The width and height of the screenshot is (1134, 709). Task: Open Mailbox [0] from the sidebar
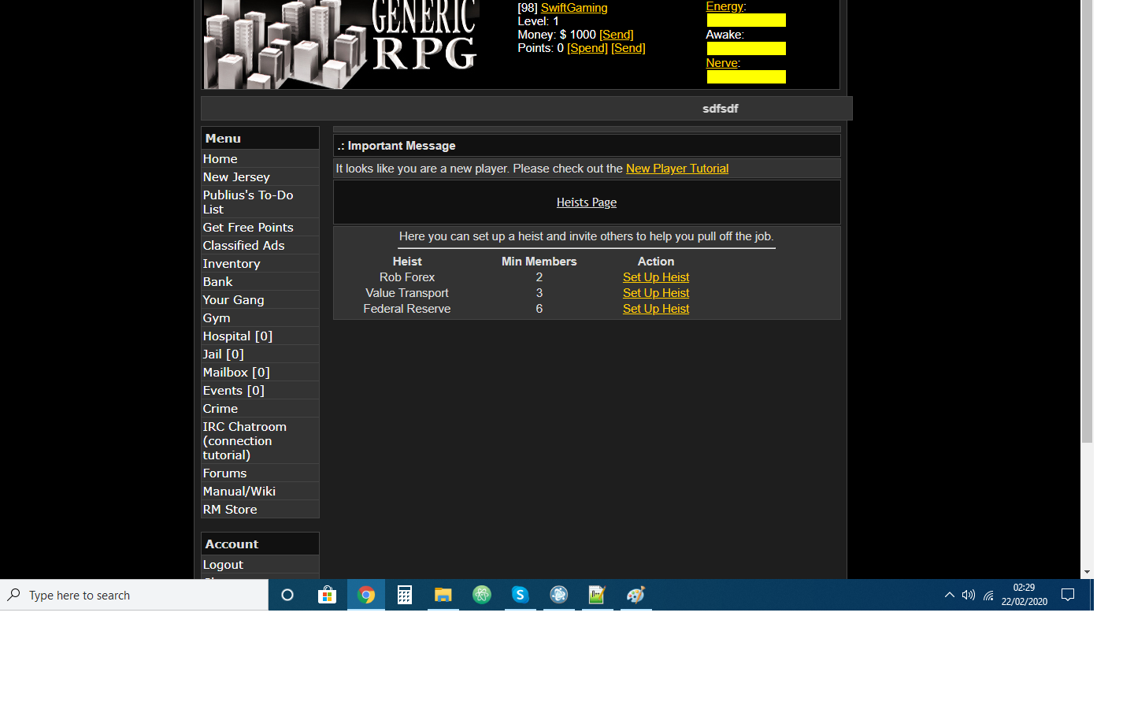[x=236, y=373]
